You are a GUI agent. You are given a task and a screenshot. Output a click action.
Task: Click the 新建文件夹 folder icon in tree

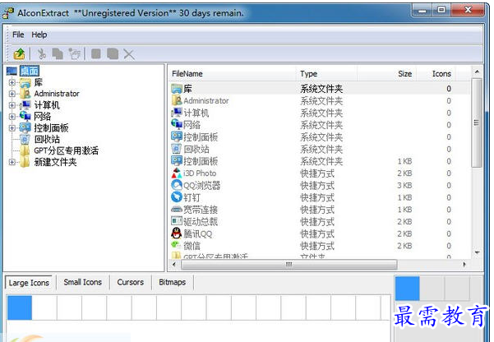[25, 162]
